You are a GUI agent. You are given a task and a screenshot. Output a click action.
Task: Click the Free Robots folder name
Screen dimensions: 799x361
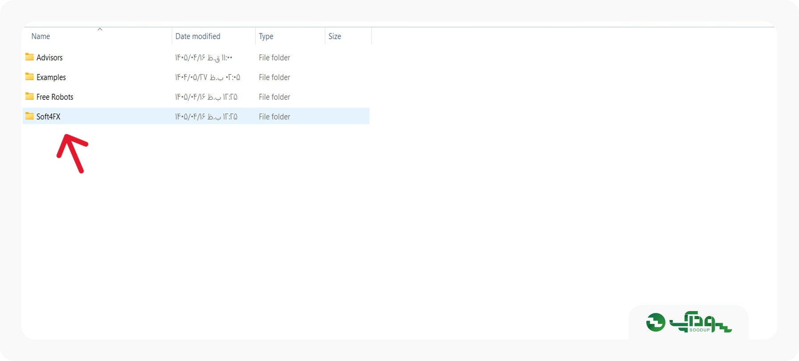click(55, 97)
